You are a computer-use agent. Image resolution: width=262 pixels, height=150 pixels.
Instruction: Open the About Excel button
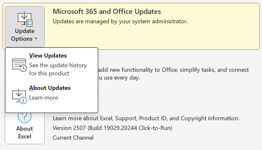tap(25, 128)
